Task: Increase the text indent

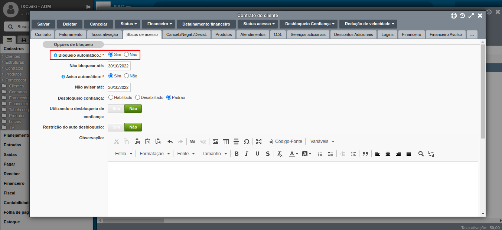Action: (353, 154)
